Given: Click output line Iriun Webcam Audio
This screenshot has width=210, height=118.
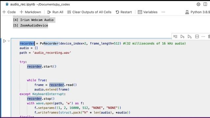Looking at the screenshot, I should [33, 20].
